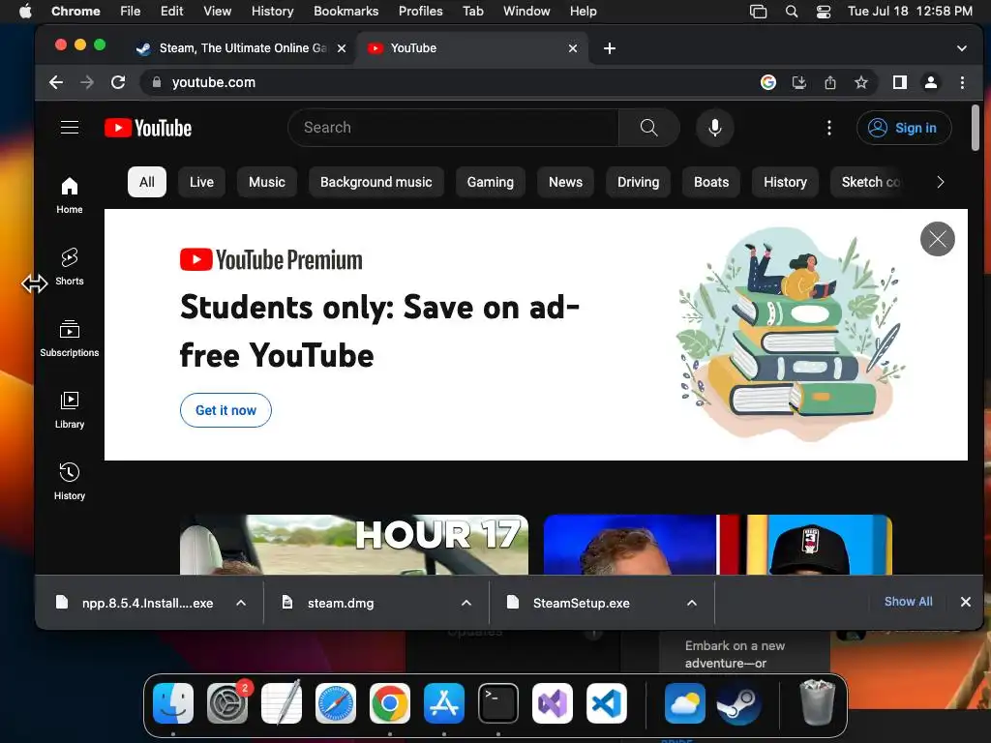Open Control Center in menu bar
This screenshot has height=743, width=991.
click(x=823, y=12)
